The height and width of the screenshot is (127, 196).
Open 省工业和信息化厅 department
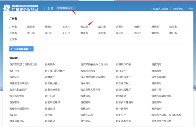(x=55, y=71)
